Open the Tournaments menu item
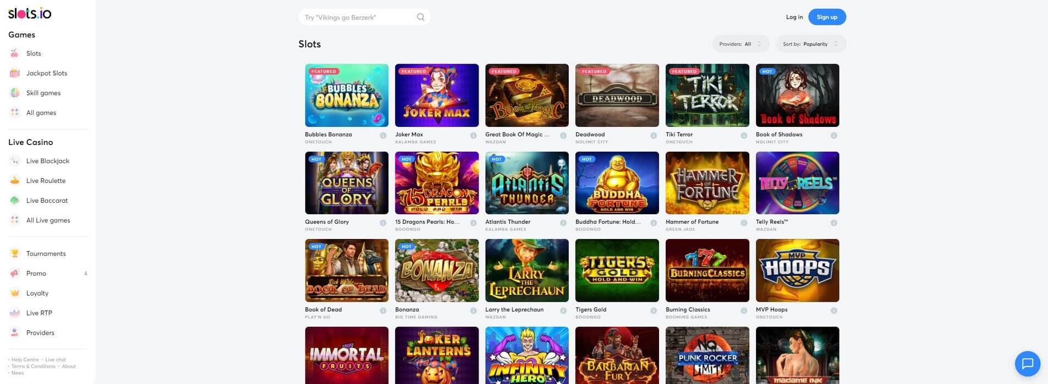The image size is (1048, 384). (46, 254)
